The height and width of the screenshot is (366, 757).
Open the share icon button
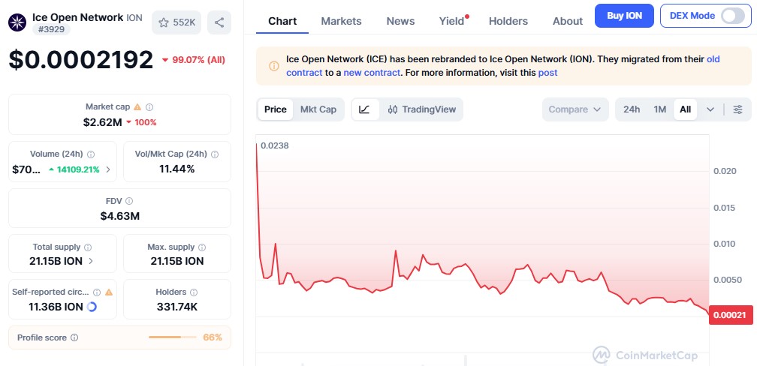click(219, 22)
